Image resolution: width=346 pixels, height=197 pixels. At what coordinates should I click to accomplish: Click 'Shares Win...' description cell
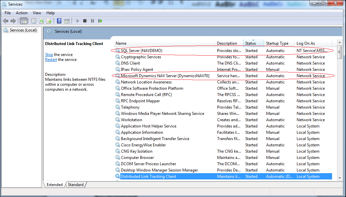[x=228, y=114]
